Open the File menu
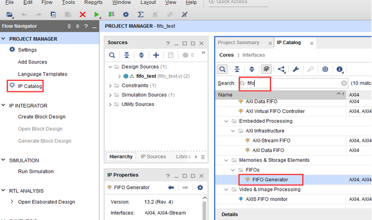 9,2
